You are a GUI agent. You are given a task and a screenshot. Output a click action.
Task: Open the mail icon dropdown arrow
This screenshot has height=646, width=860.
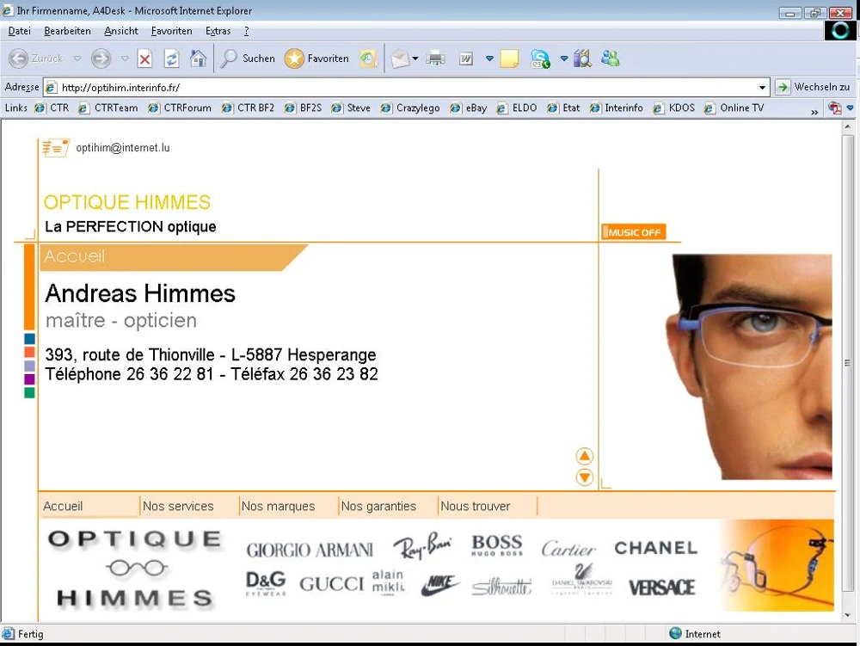[x=415, y=58]
